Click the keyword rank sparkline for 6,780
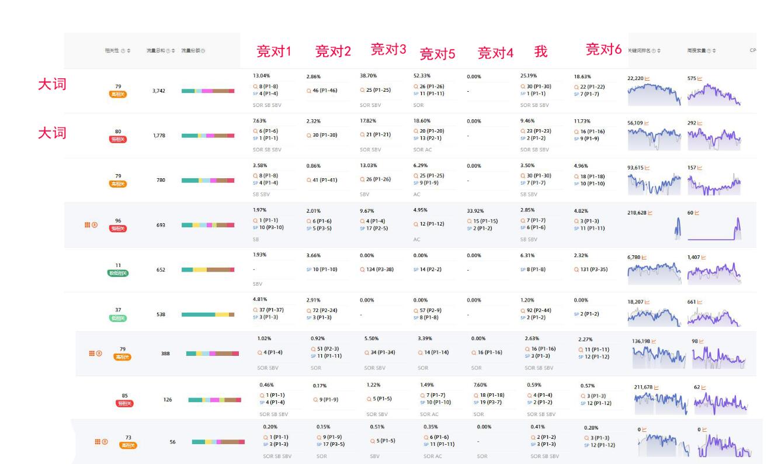771x464 pixels. tap(652, 273)
